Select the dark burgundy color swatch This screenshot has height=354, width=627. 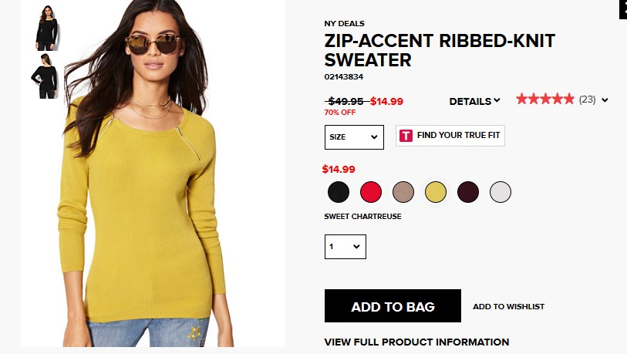point(468,192)
